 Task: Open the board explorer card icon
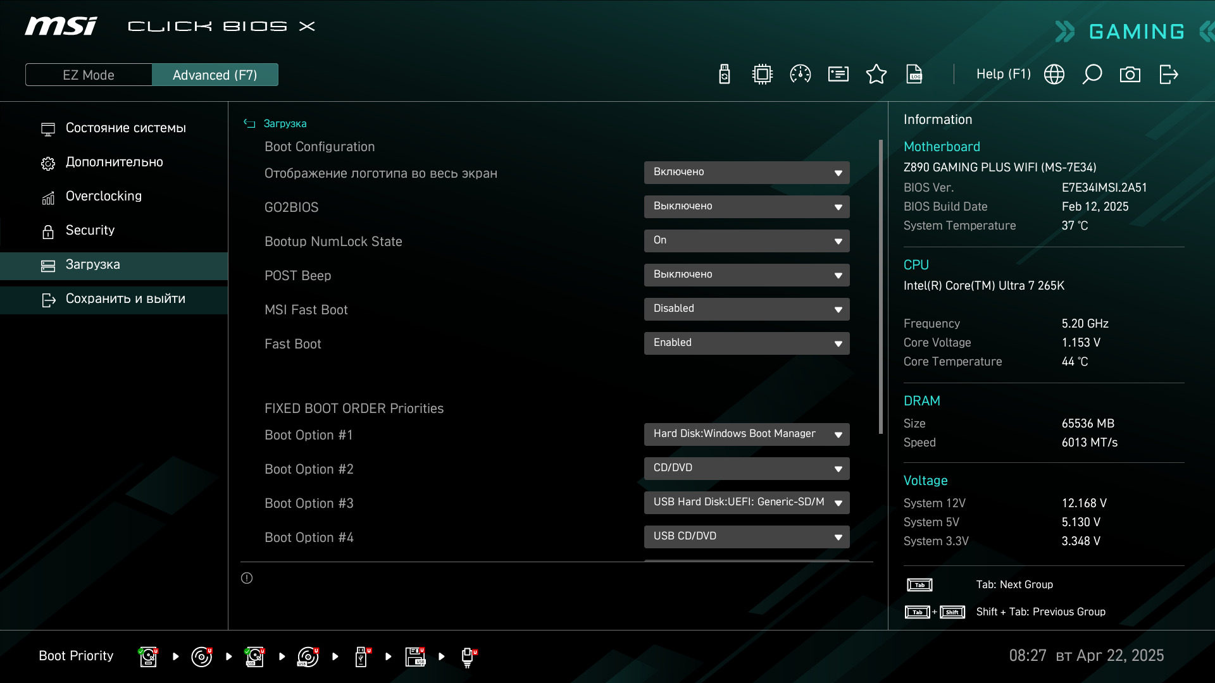[x=838, y=75]
